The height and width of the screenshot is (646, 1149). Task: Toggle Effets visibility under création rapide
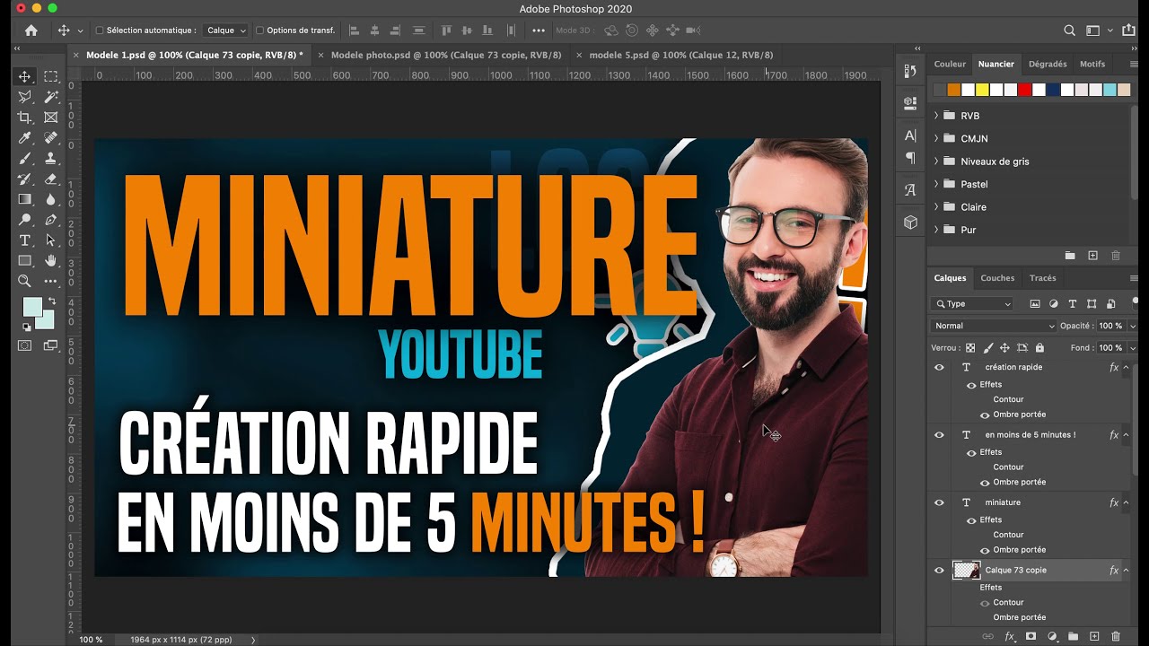[970, 385]
